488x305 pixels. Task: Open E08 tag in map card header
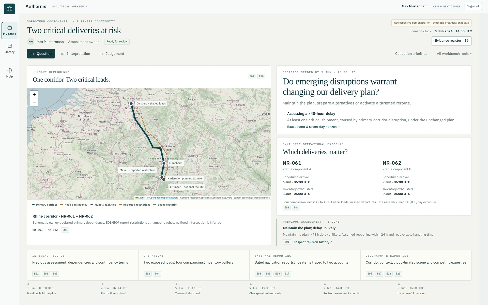click(x=261, y=77)
